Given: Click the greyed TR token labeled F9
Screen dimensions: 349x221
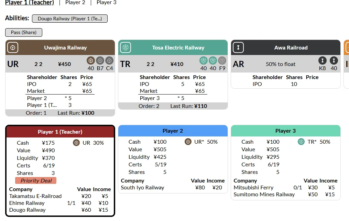Looking at the screenshot, I should (222, 61).
